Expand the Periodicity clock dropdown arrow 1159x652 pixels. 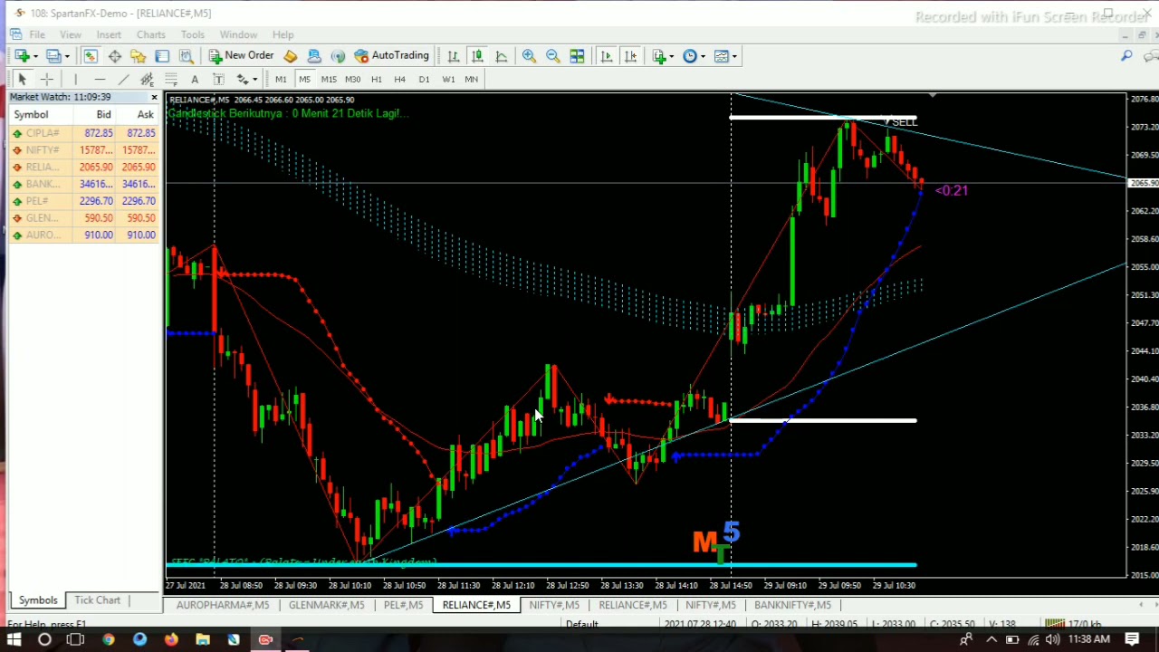click(x=703, y=56)
